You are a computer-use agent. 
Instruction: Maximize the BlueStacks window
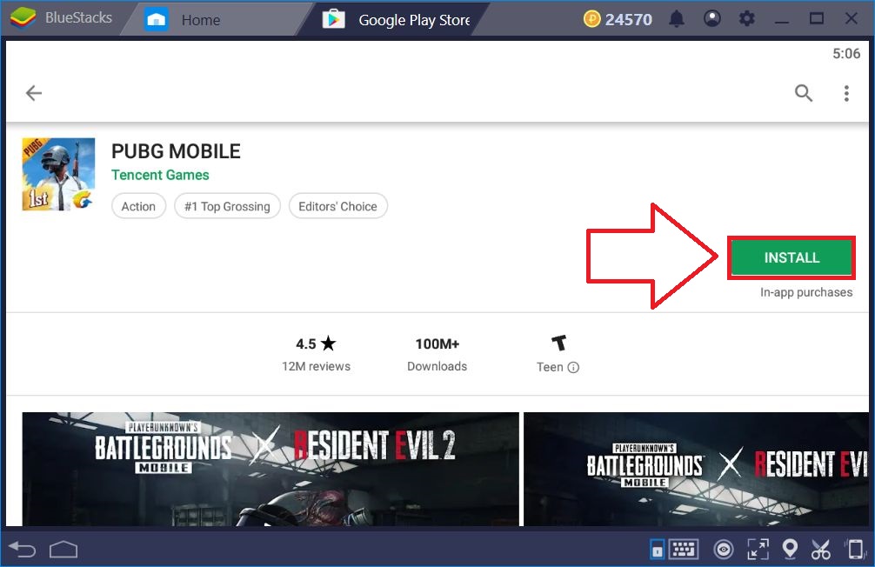point(817,18)
